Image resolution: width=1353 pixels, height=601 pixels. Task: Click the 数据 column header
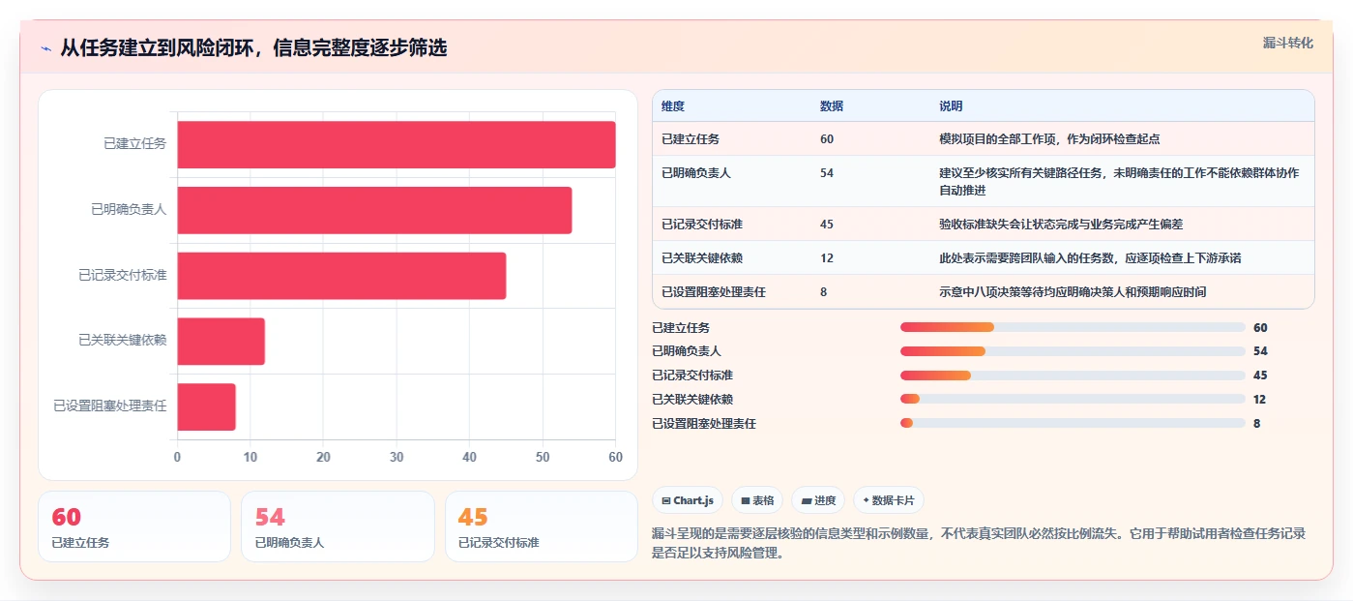[x=832, y=106]
